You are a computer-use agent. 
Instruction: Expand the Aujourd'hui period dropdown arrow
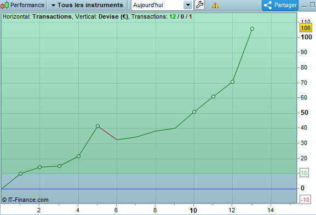pos(188,5)
